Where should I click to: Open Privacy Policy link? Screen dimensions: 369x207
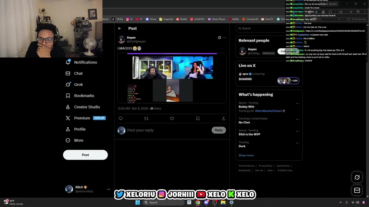pos(266,166)
